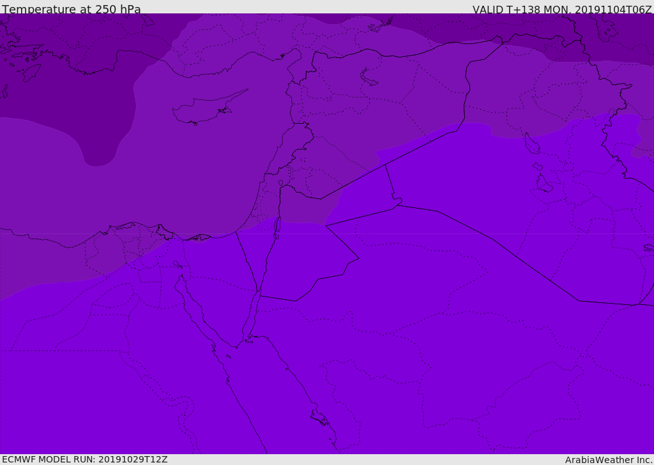Click the 'Temperature at 250 hPa' title
The height and width of the screenshot is (465, 654).
[x=72, y=9]
